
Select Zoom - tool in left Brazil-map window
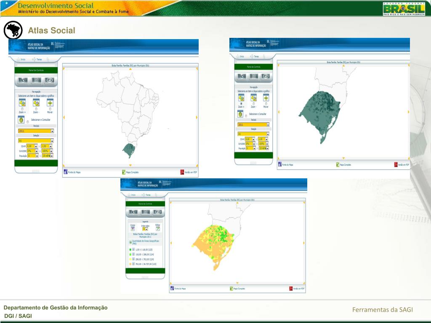pos(36,103)
